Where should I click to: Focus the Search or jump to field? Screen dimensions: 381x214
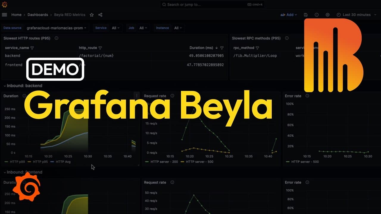[212, 4]
